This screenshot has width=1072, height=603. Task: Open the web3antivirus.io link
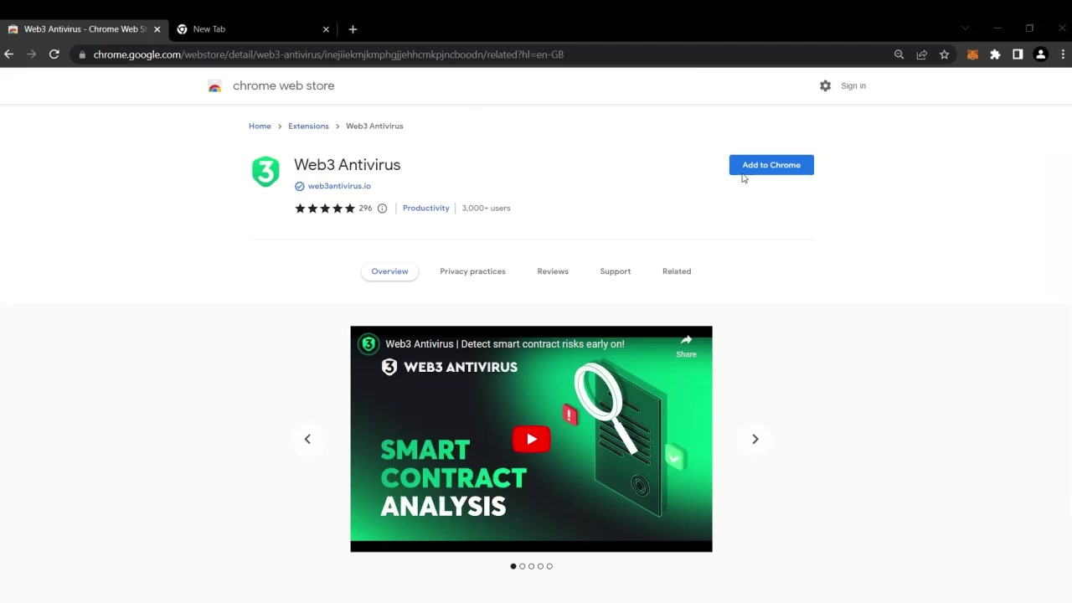[338, 185]
